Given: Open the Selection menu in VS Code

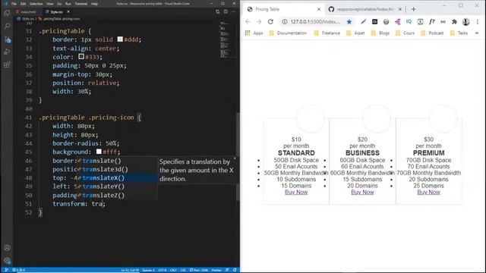Looking at the screenshot, I should pyautogui.click(x=36, y=4).
